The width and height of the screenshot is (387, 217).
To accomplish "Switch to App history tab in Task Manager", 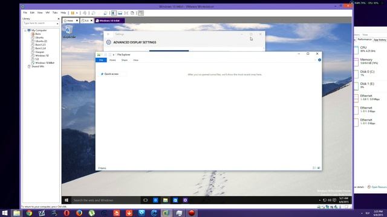I will 380,40.
